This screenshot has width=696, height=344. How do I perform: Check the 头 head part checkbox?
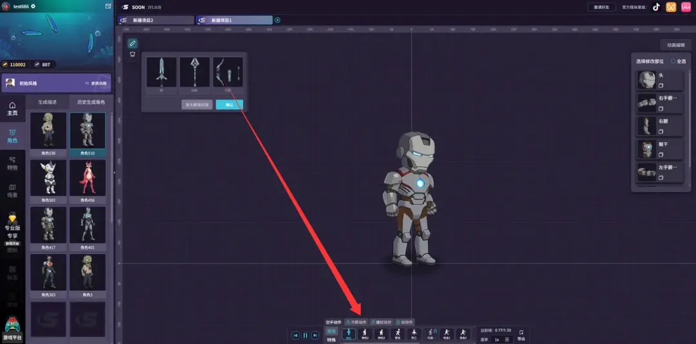coord(661,86)
